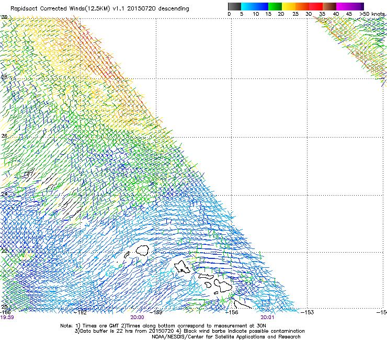Click the legend label '15'
The height and width of the screenshot is (340, 387).
tap(268, 14)
